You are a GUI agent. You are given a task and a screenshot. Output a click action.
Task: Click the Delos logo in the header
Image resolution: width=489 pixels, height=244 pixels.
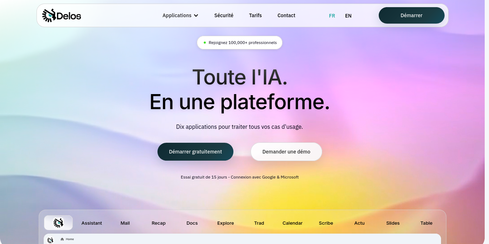coord(61,15)
